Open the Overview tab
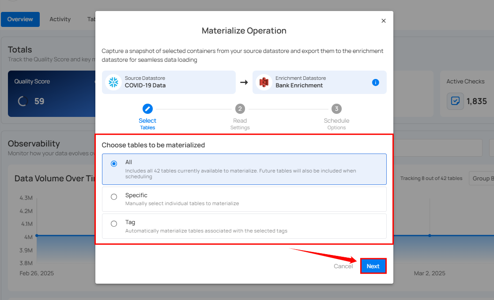This screenshot has height=300, width=494. [x=20, y=19]
